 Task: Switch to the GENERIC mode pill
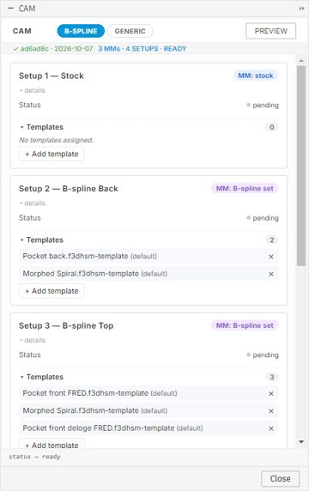[x=130, y=31]
